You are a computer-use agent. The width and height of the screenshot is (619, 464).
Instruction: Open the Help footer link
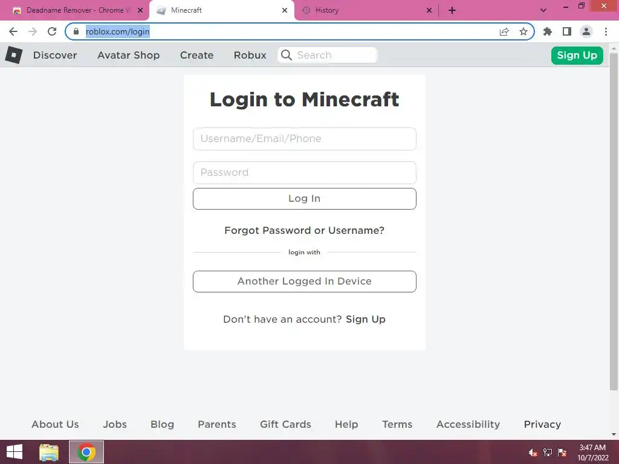click(346, 424)
